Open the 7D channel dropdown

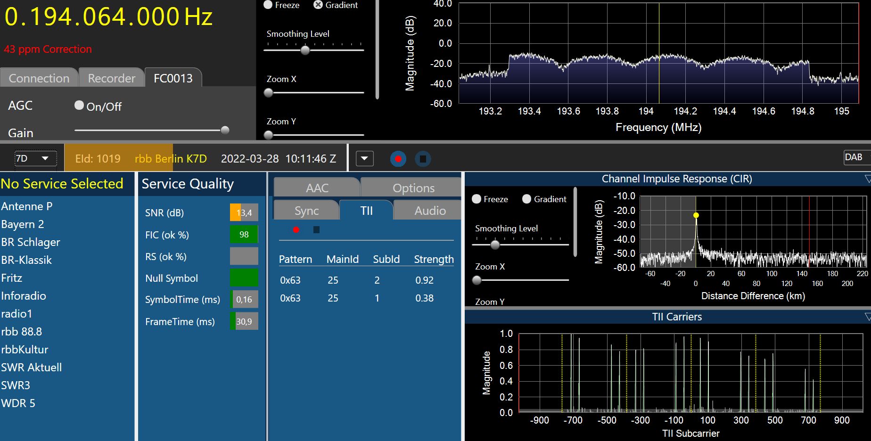point(35,158)
